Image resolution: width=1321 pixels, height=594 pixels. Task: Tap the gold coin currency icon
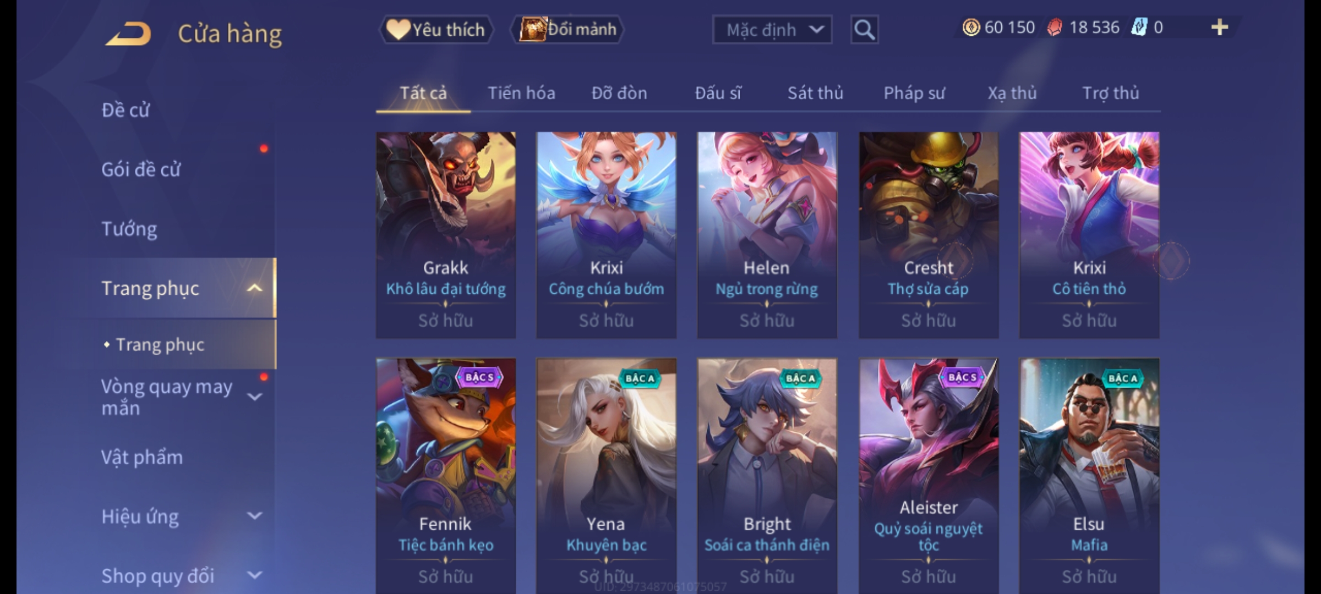click(971, 28)
